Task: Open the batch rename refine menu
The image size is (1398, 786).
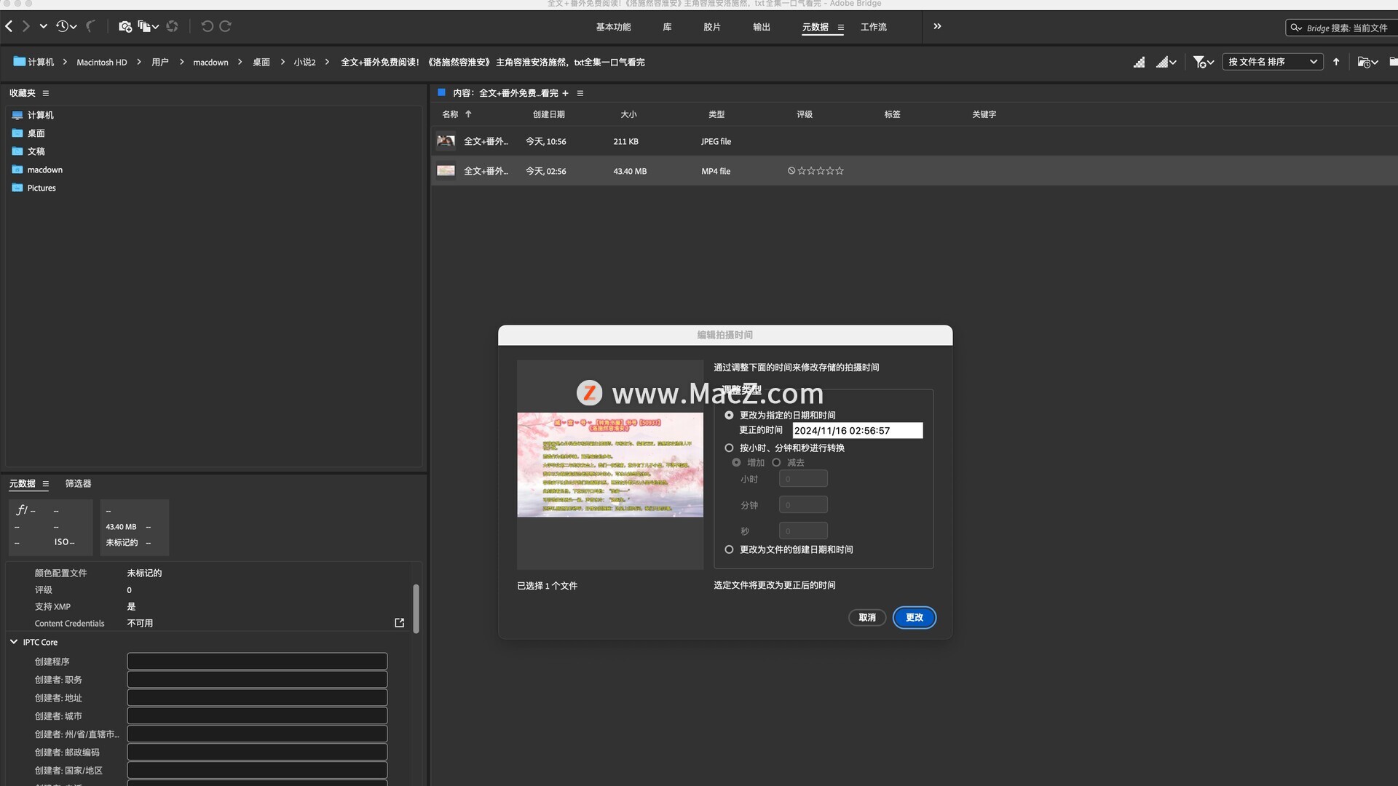Action: coord(148,26)
